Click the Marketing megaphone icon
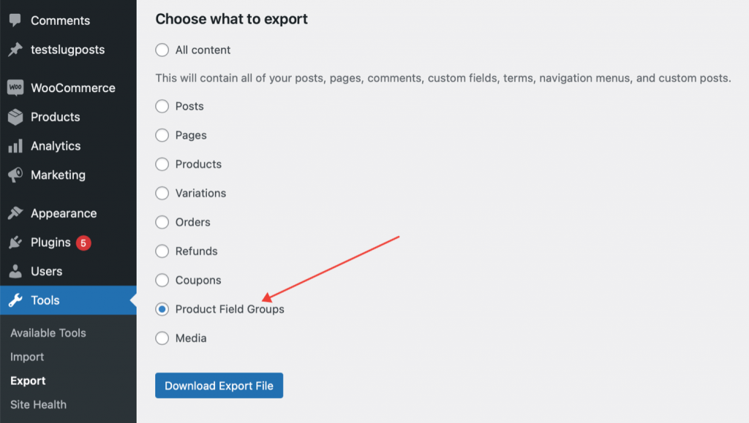Image resolution: width=749 pixels, height=423 pixels. (15, 175)
